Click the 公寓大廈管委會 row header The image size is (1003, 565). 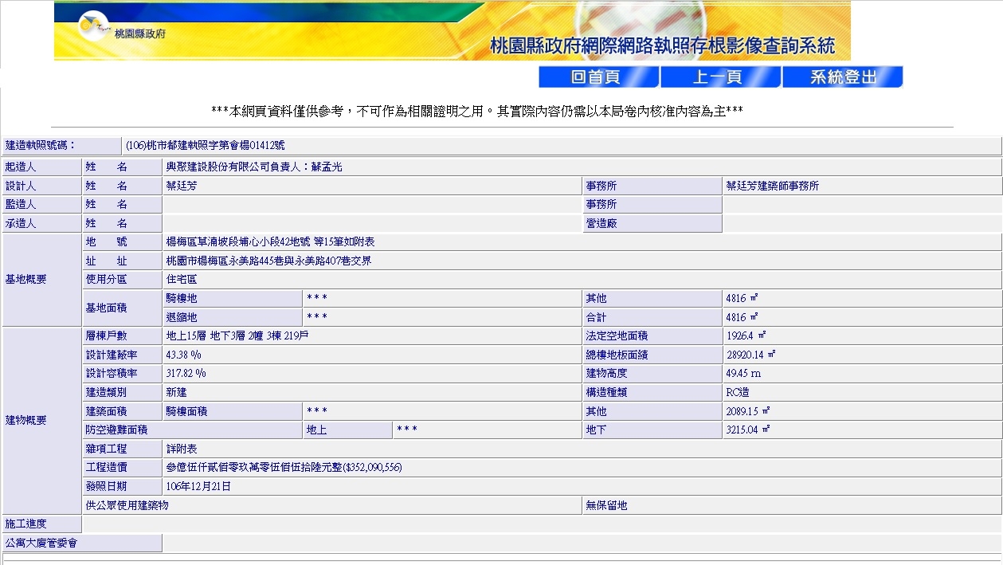[x=81, y=543]
